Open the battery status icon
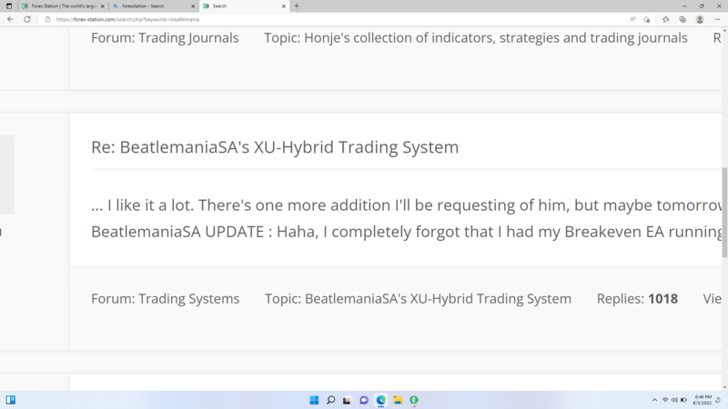The width and height of the screenshot is (728, 409). point(683,400)
